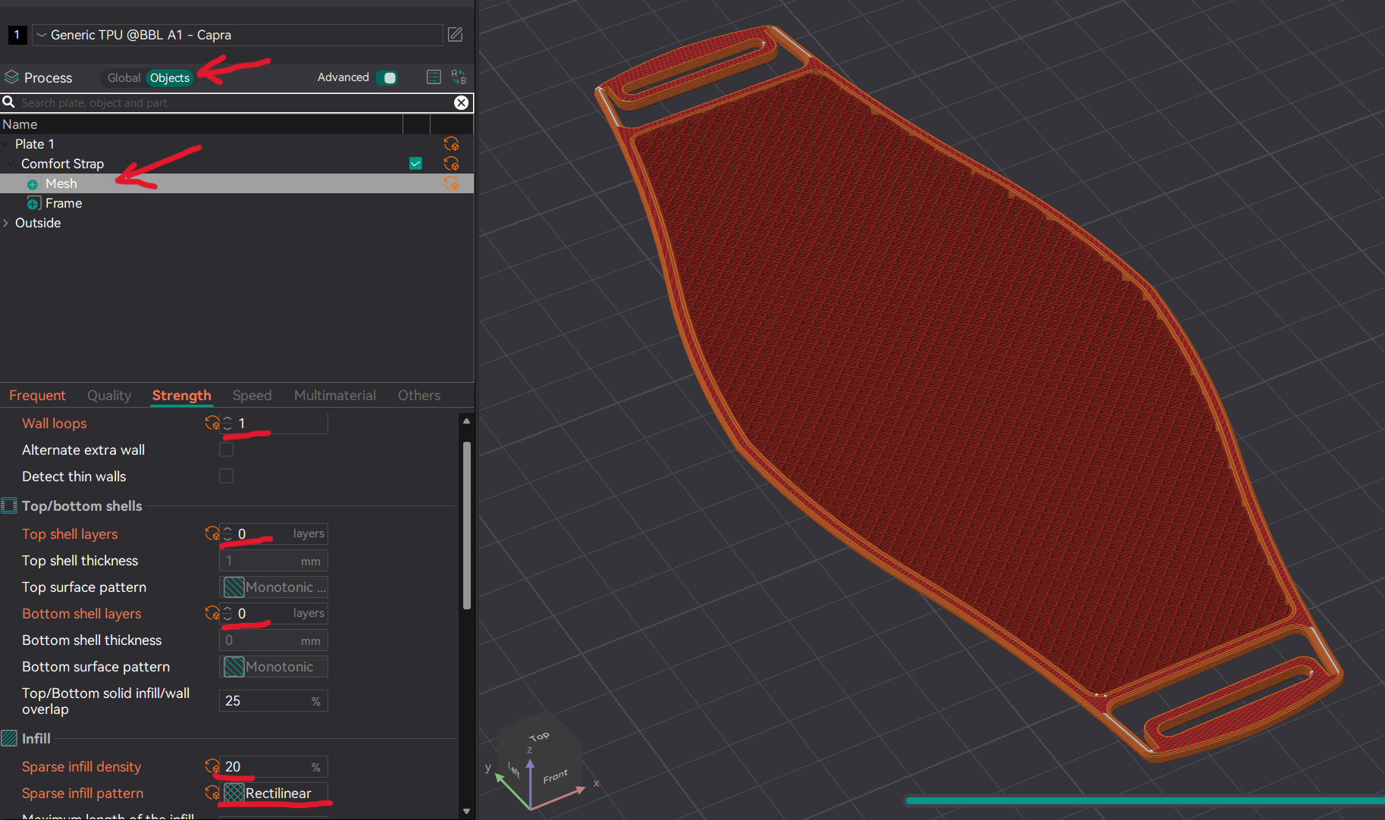Expand the Outside tree item
Screen dimensions: 1385x820
coord(7,223)
